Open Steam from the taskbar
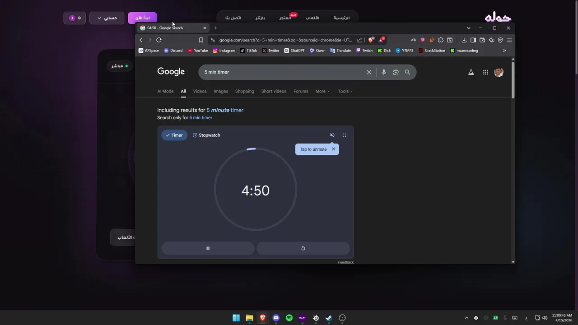Viewport: 578px width, 325px height. pos(329,318)
